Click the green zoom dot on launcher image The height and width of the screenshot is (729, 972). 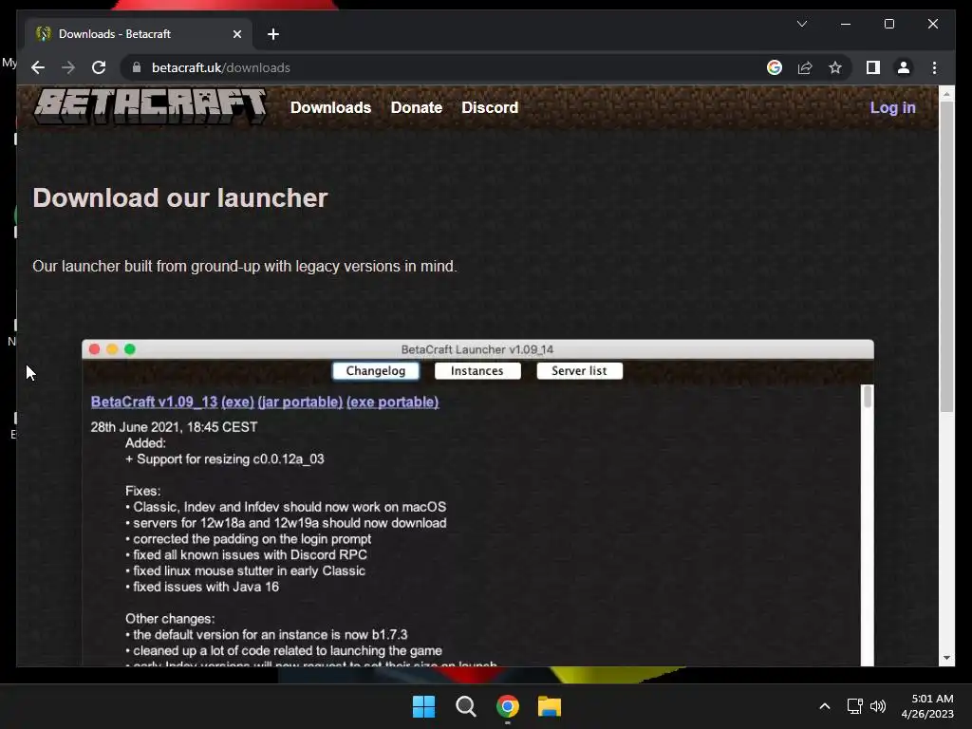click(129, 349)
